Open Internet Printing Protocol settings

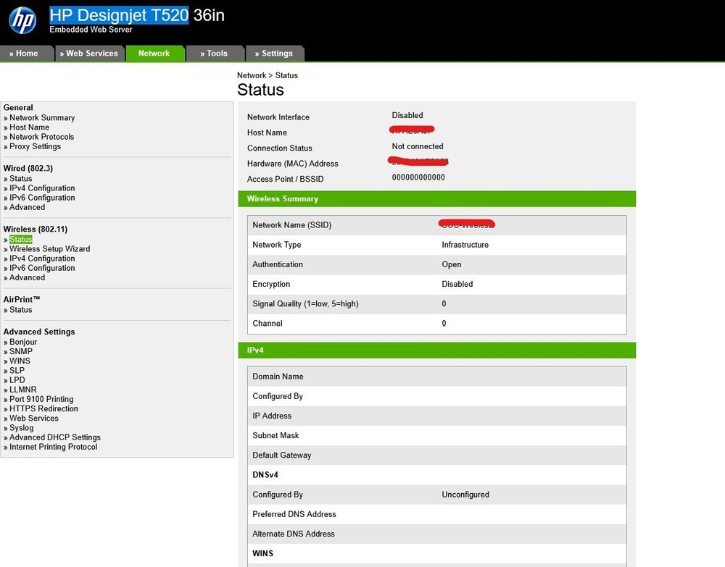(x=53, y=447)
